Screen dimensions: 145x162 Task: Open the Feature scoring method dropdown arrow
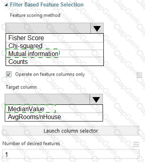point(97,28)
